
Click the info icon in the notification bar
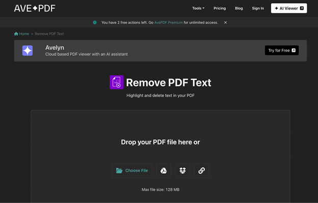point(95,22)
